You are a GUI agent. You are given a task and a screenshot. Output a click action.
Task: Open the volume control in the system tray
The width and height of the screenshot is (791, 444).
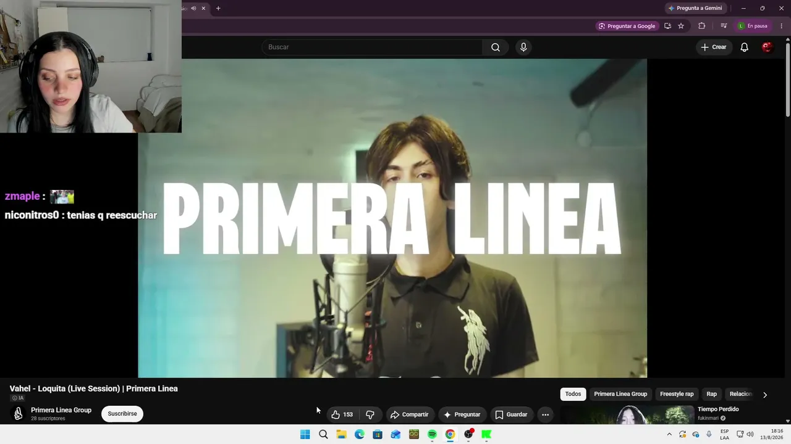click(x=750, y=434)
